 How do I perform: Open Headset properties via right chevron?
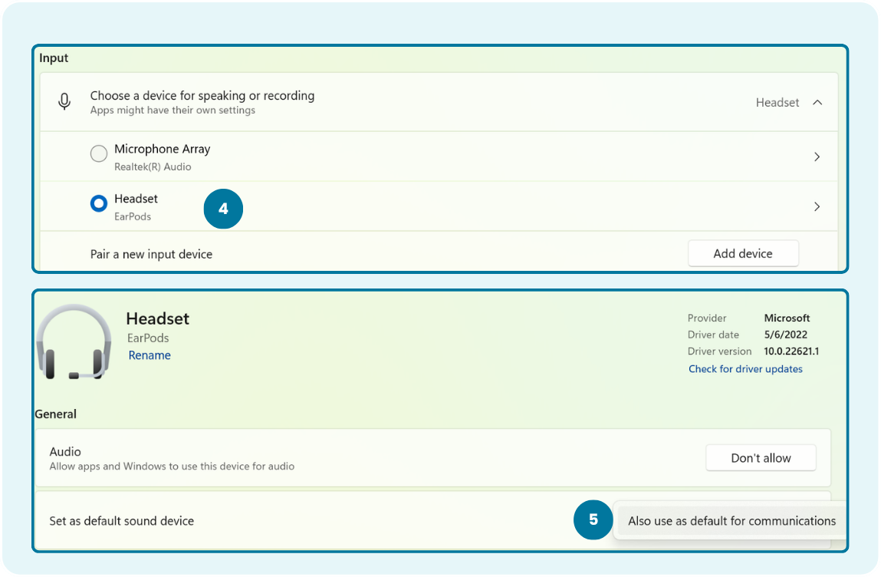coord(817,206)
